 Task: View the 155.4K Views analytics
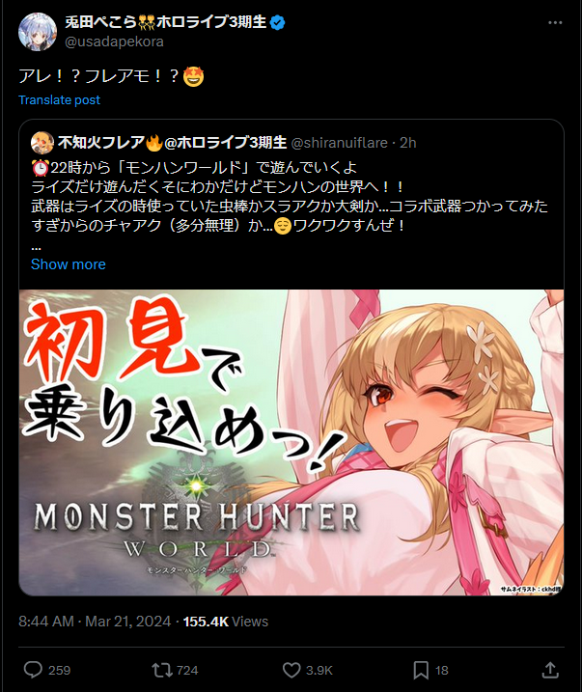click(x=226, y=621)
